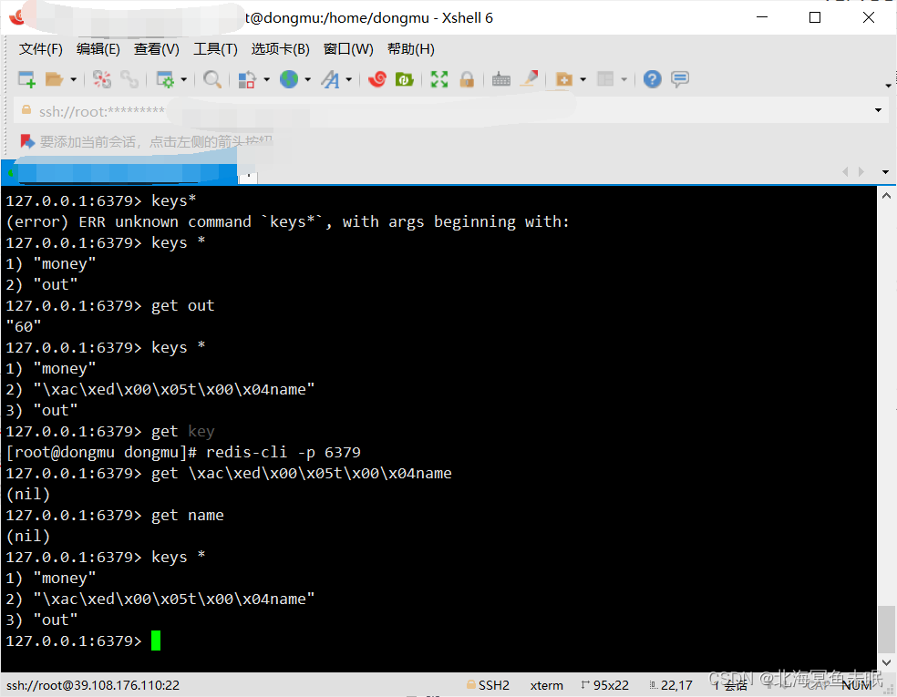Viewport: 897px width, 697px height.
Task: Open the 工具(T) menu
Action: pos(216,49)
